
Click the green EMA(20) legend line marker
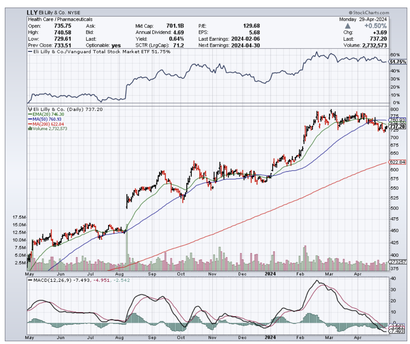pyautogui.click(x=29, y=114)
